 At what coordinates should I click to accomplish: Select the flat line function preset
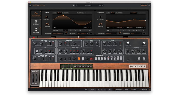(x=114, y=30)
